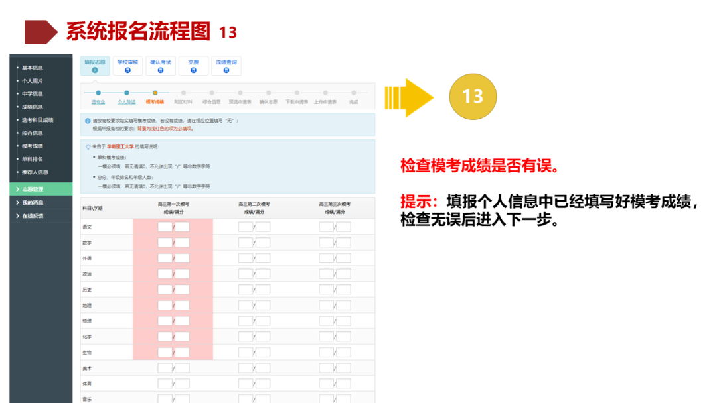This screenshot has width=717, height=403.
Task: Click the progress dot above 附加材料
Action: (x=183, y=92)
